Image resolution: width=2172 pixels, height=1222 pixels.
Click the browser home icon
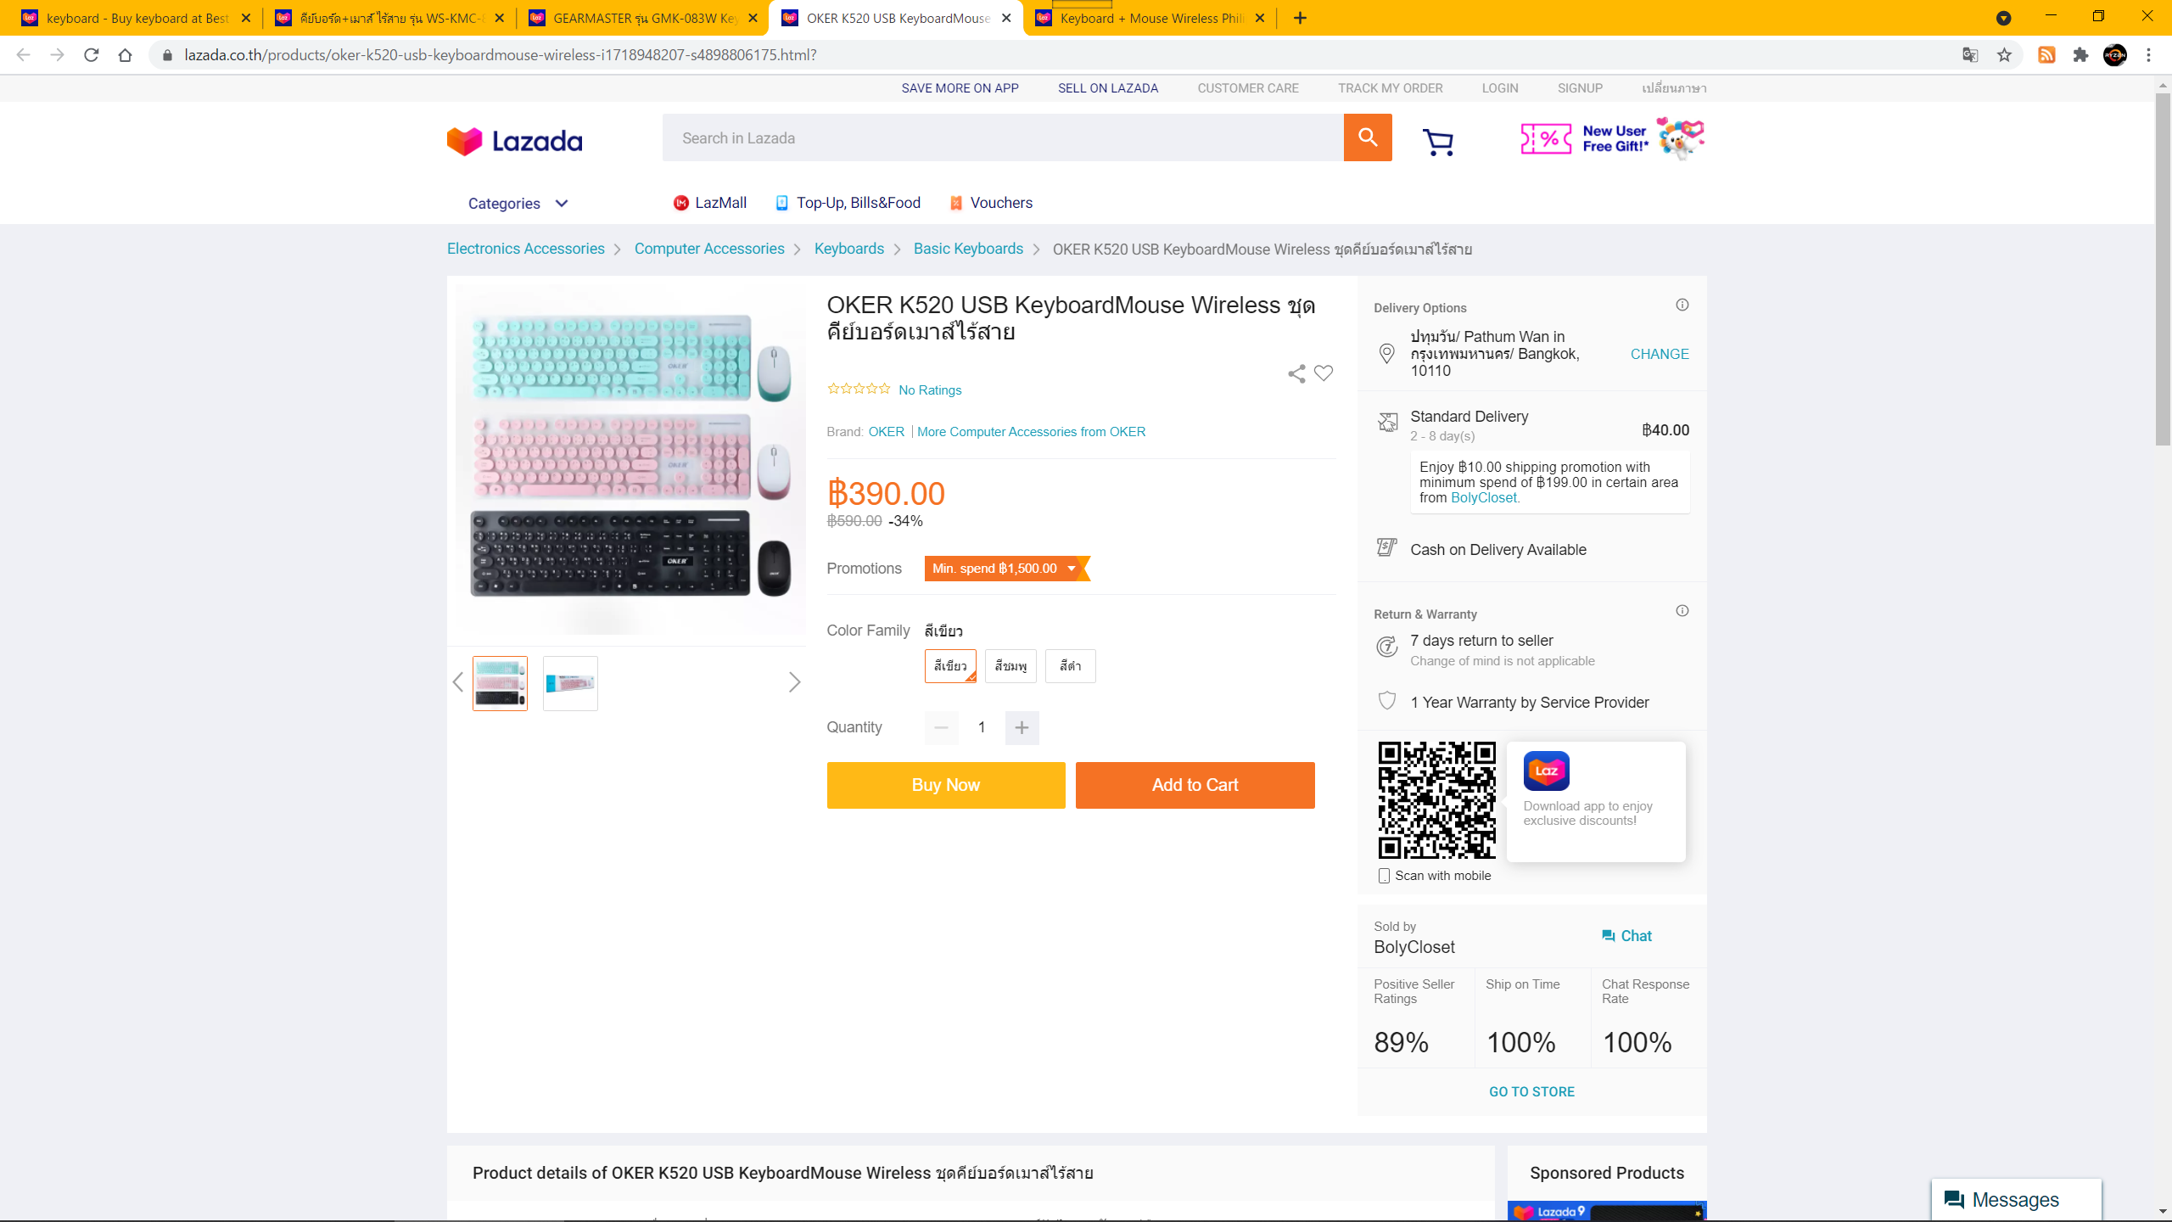[125, 55]
